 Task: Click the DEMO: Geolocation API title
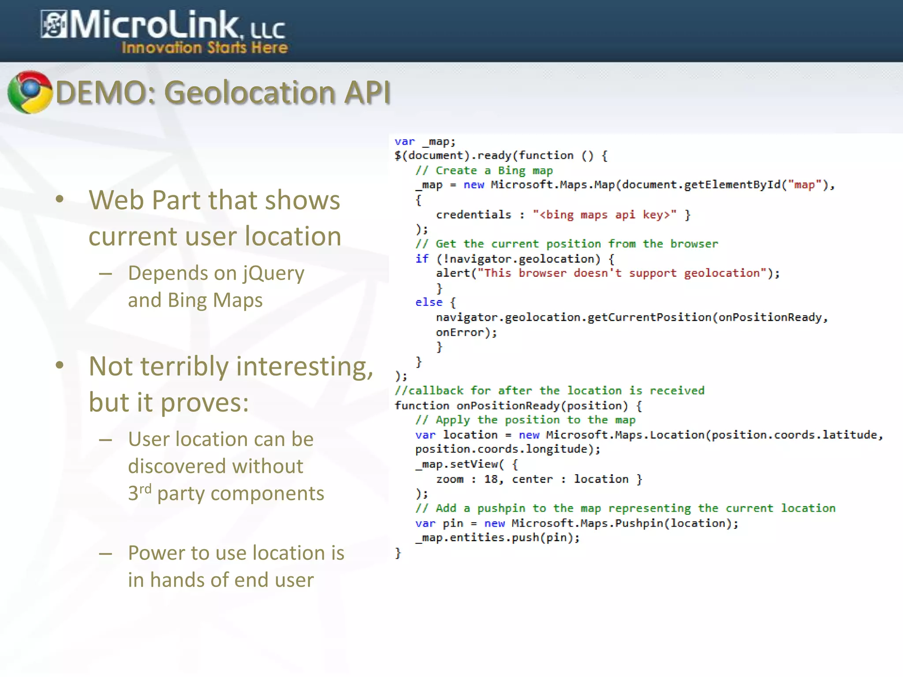click(x=223, y=93)
